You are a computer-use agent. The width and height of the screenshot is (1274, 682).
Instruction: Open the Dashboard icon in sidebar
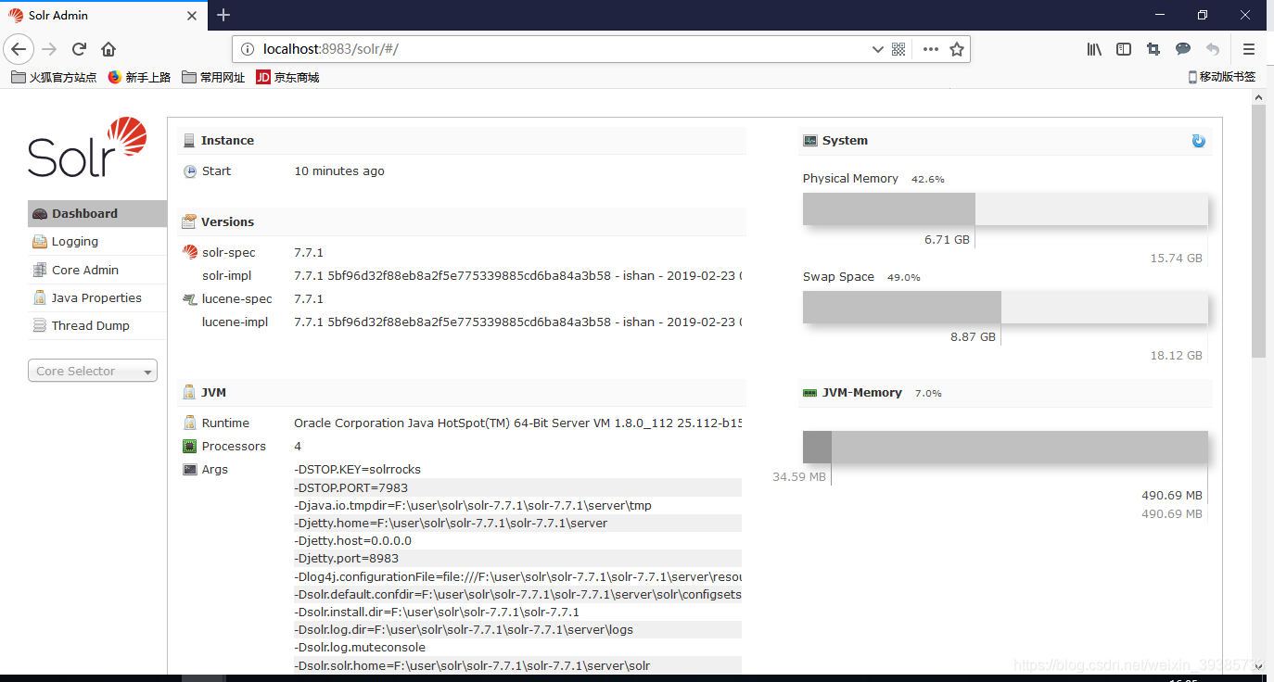click(40, 214)
